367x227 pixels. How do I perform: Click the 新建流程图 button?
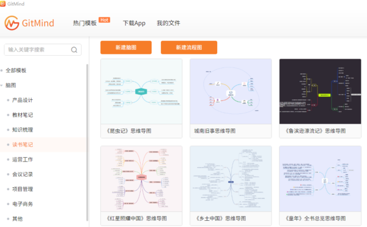(189, 48)
